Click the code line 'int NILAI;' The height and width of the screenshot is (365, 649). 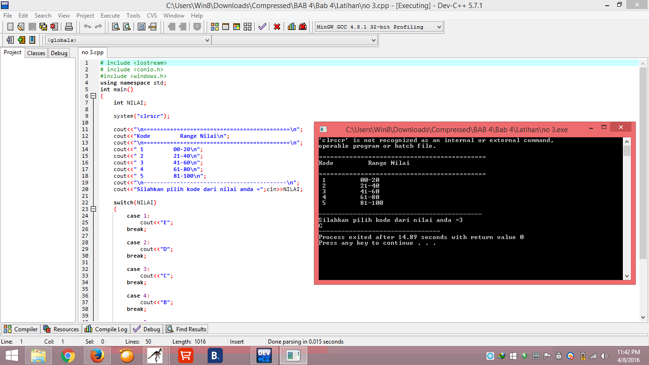click(130, 103)
